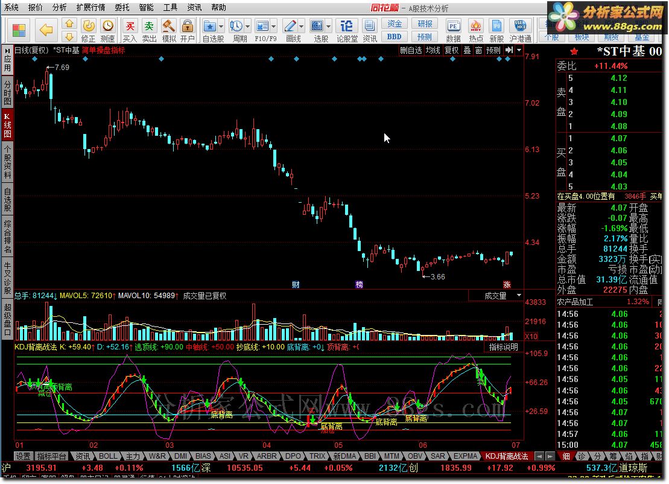Toggle the 预测 forecast in chart header
Screen dimensions: 669x484
pyautogui.click(x=493, y=50)
